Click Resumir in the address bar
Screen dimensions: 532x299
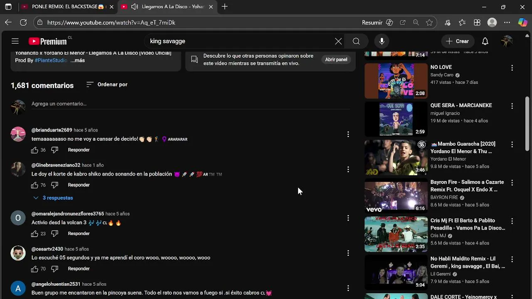coord(372,22)
